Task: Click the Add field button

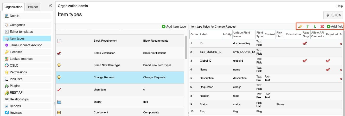Action: point(335,27)
